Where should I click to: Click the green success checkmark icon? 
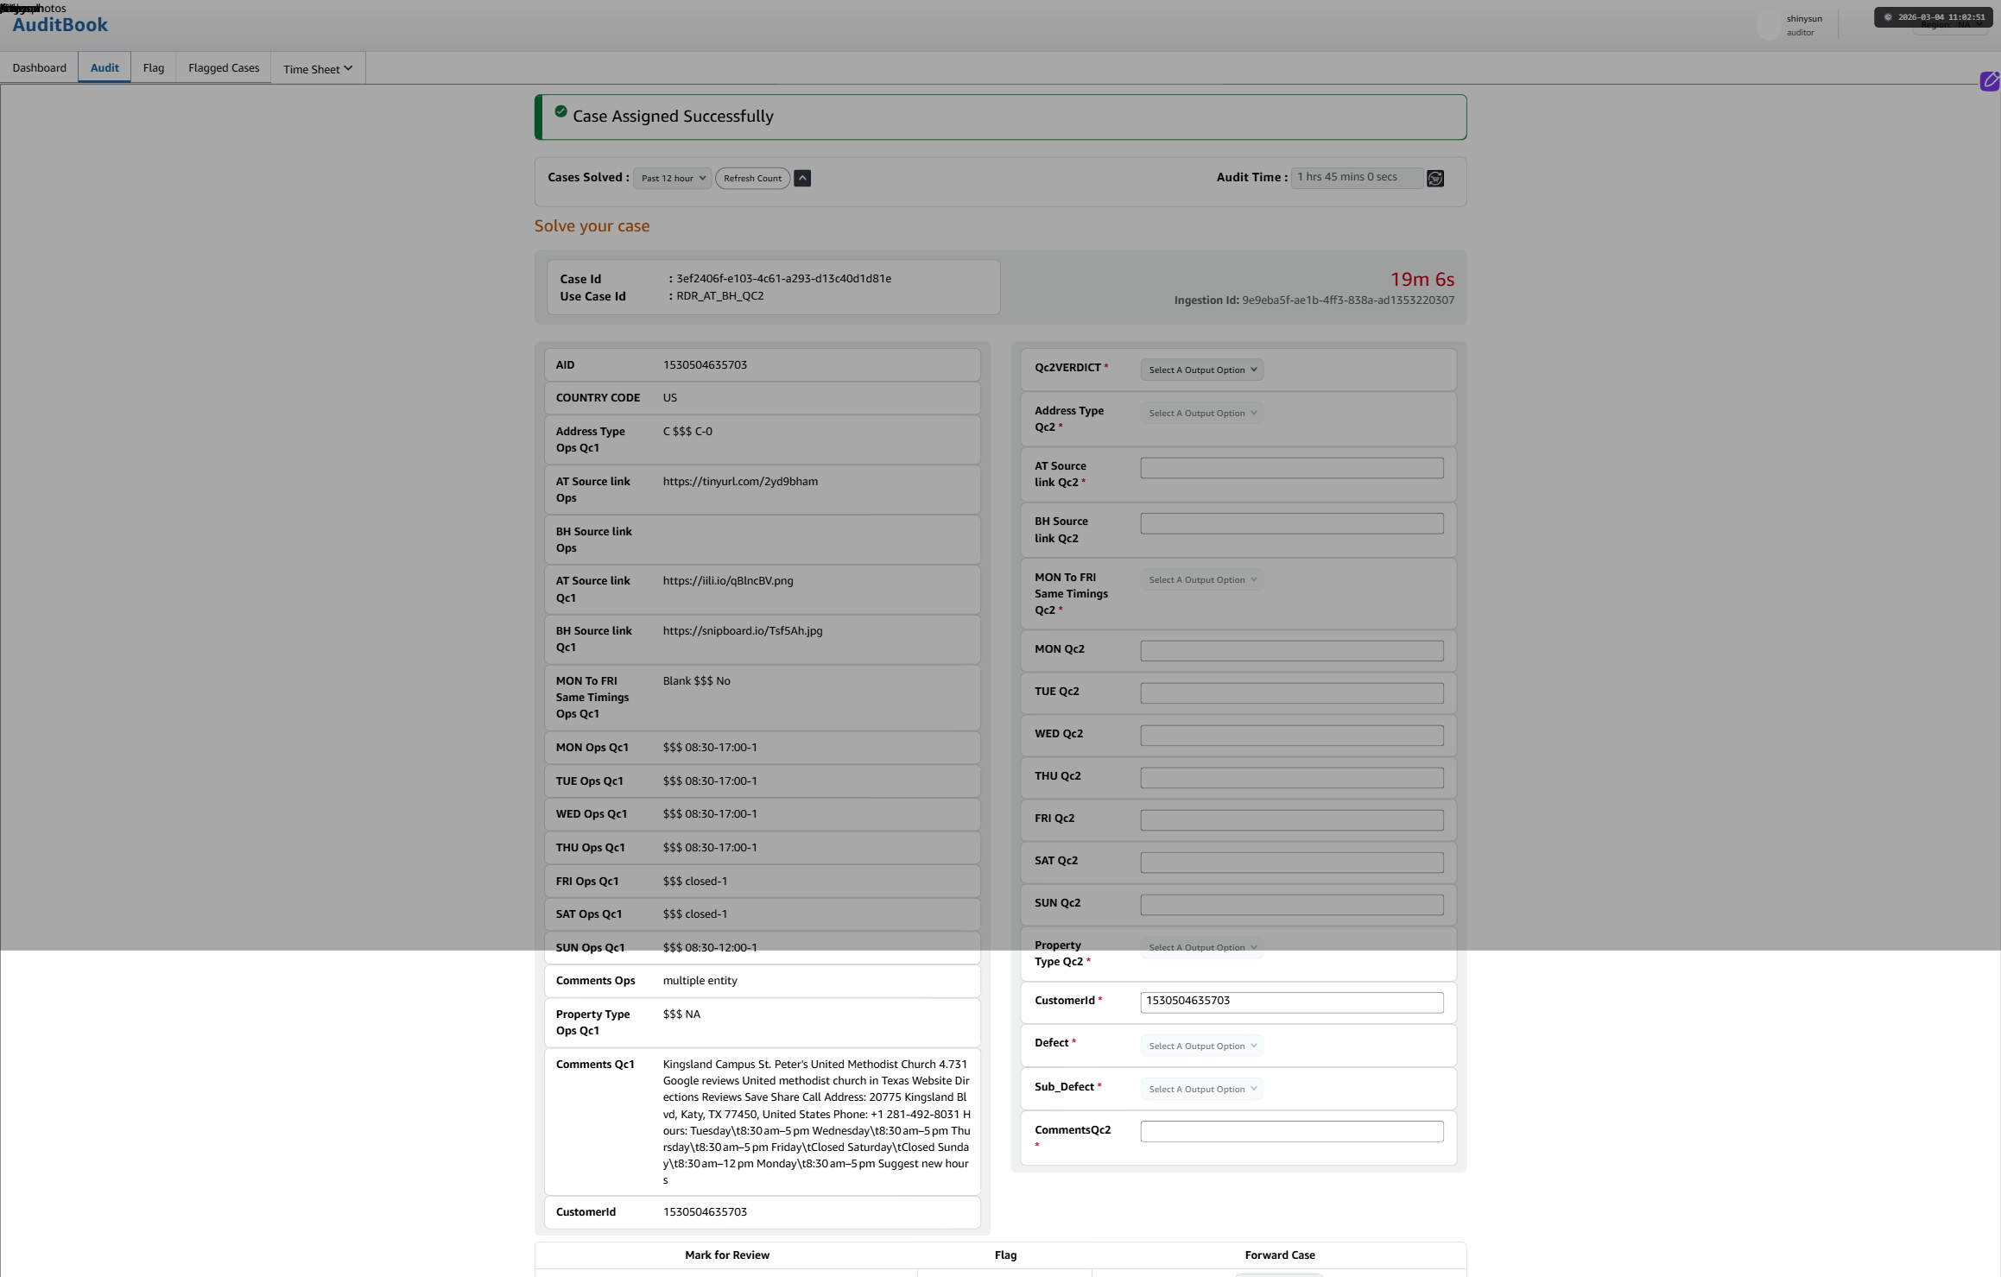560,111
